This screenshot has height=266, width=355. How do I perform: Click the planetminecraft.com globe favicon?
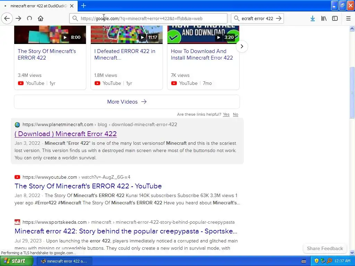[17, 125]
